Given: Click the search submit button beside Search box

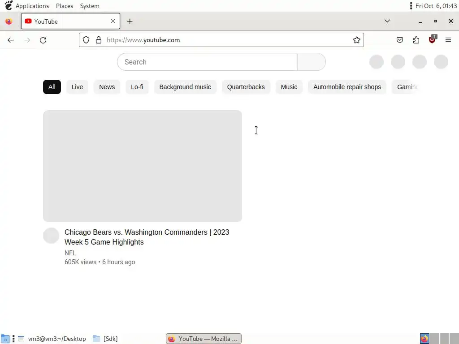Looking at the screenshot, I should (x=312, y=62).
